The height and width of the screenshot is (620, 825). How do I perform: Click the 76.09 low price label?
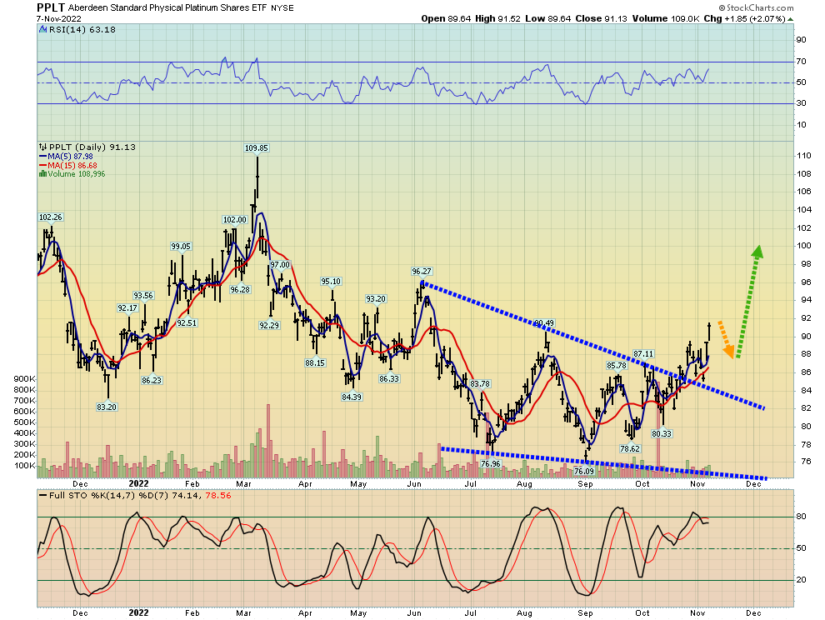[x=587, y=471]
